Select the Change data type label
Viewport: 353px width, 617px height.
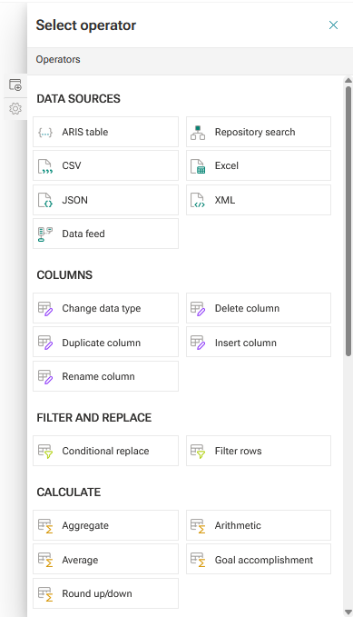point(102,309)
